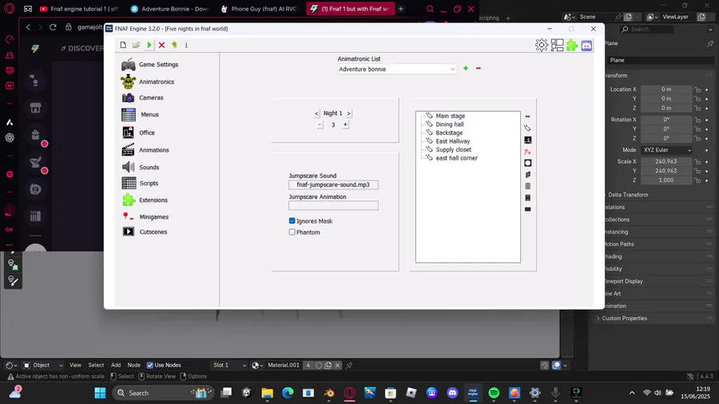Add an animatronic with the green plus
The height and width of the screenshot is (404, 719).
click(x=466, y=68)
